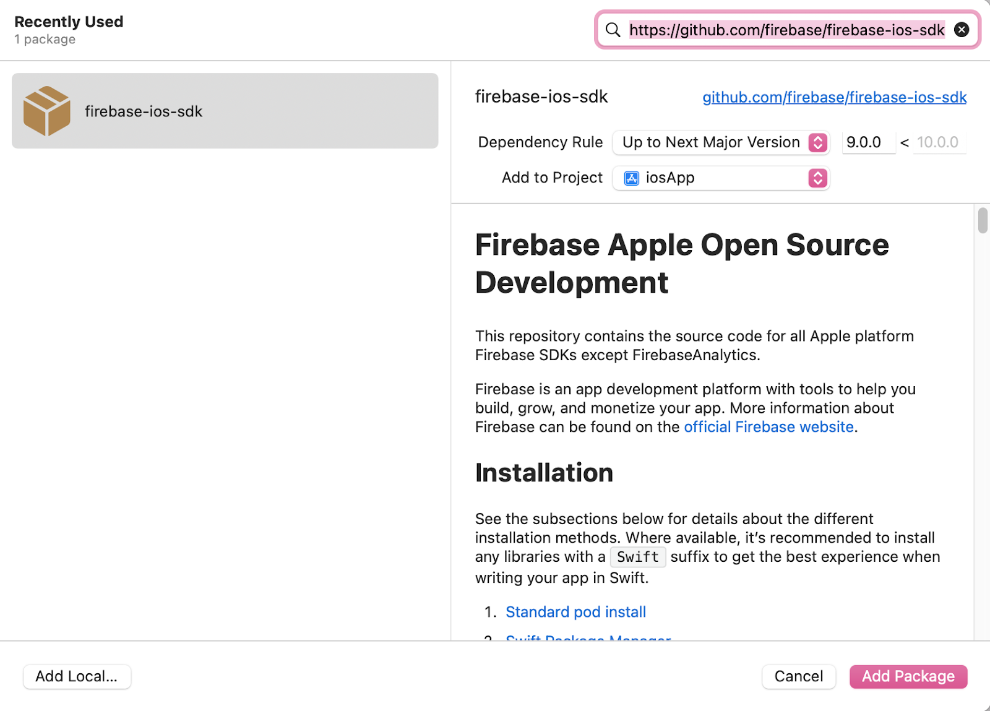Screen dimensions: 990x711
Task: Open the Standard pod install link
Action: (x=575, y=612)
